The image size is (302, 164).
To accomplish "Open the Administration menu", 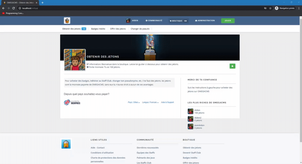I will pyautogui.click(x=205, y=21).
